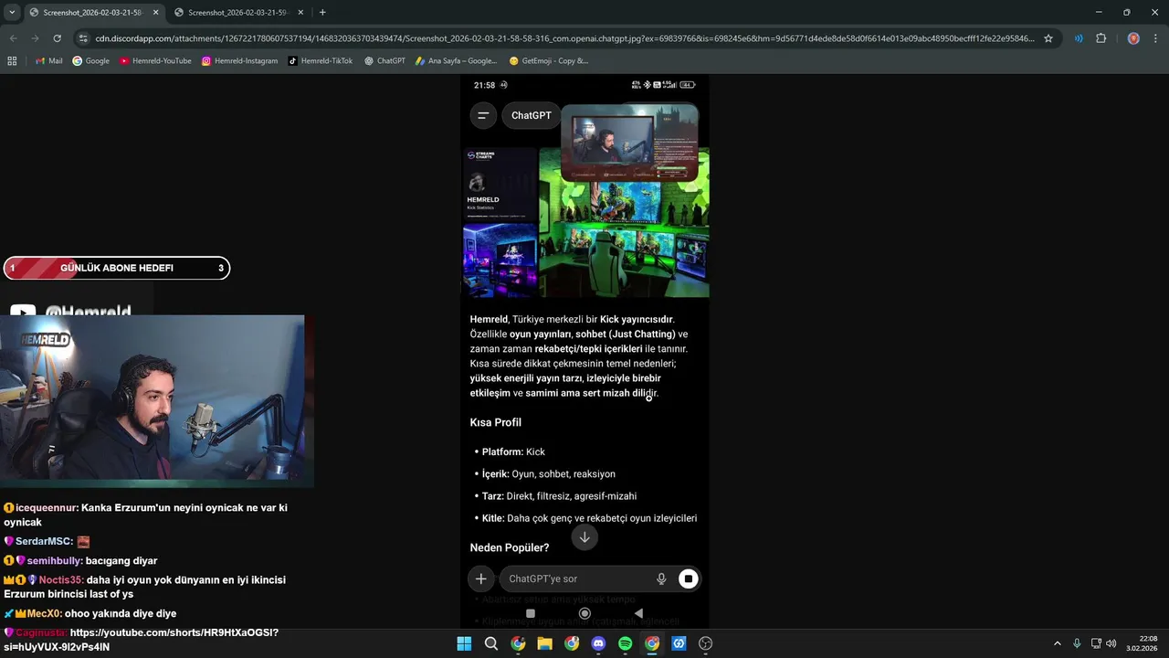Bookmark this page with the star icon
This screenshot has width=1169, height=658.
pos(1048,38)
